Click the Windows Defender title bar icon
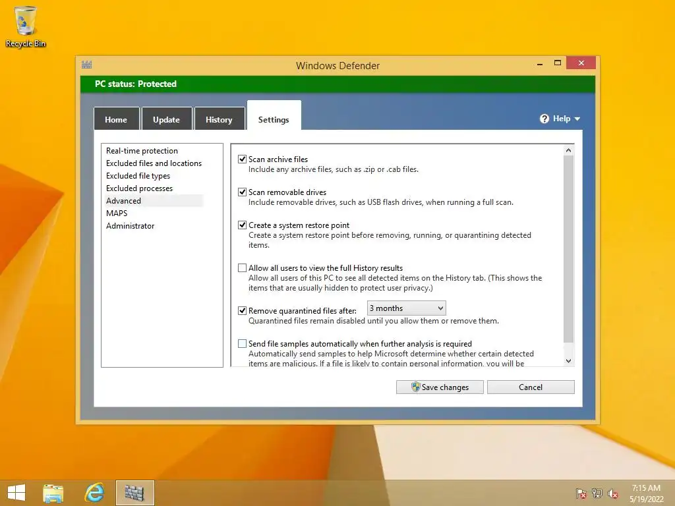This screenshot has height=506, width=675. point(86,65)
